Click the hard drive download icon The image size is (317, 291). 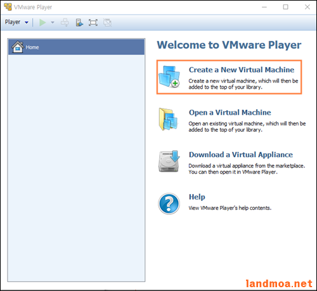(x=169, y=161)
